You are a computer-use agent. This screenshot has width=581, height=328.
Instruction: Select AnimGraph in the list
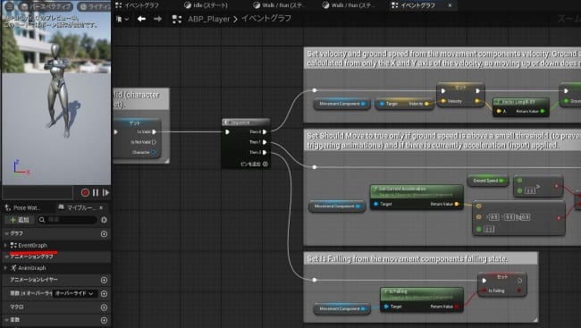tap(32, 268)
